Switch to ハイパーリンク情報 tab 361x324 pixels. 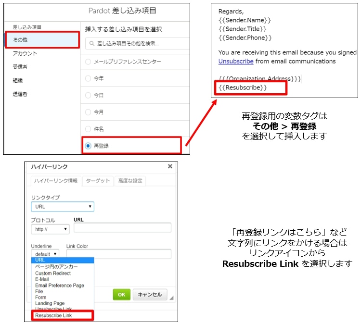56,181
